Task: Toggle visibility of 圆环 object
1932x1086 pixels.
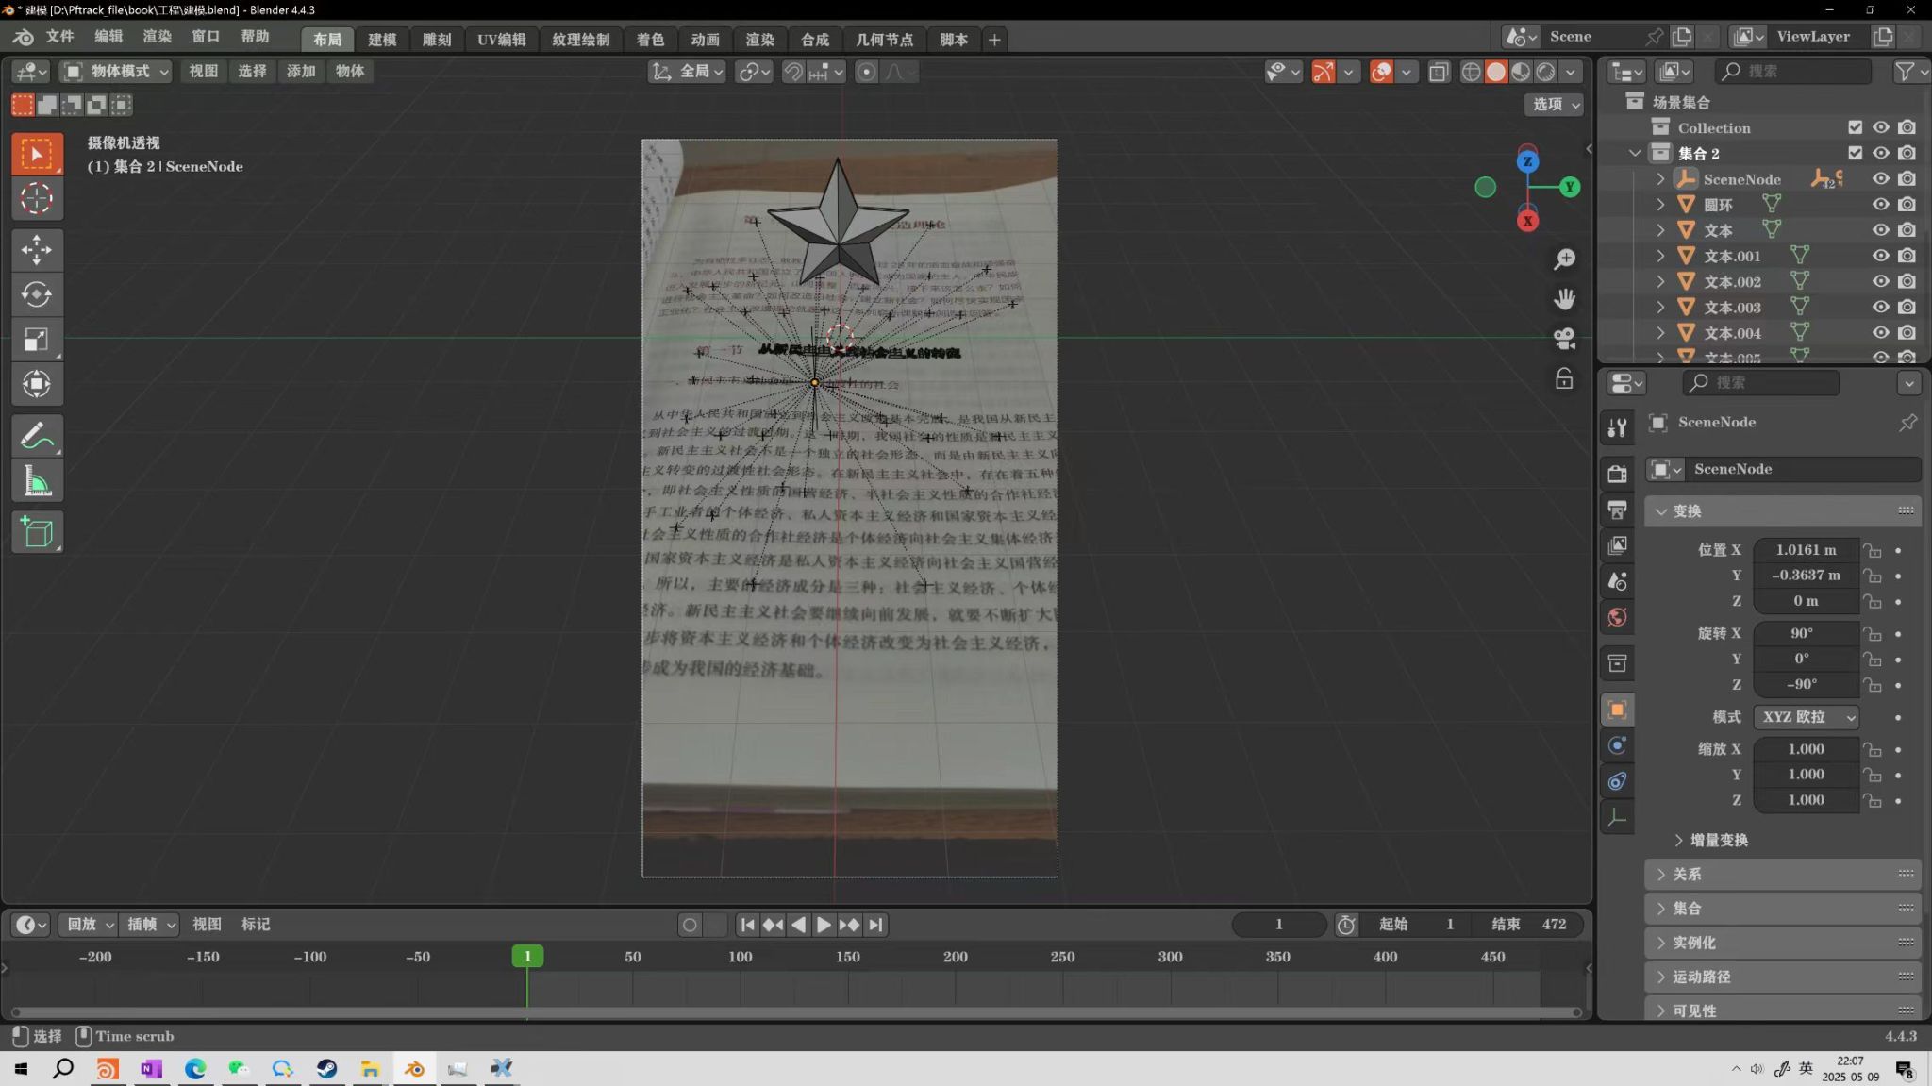Action: [1880, 205]
